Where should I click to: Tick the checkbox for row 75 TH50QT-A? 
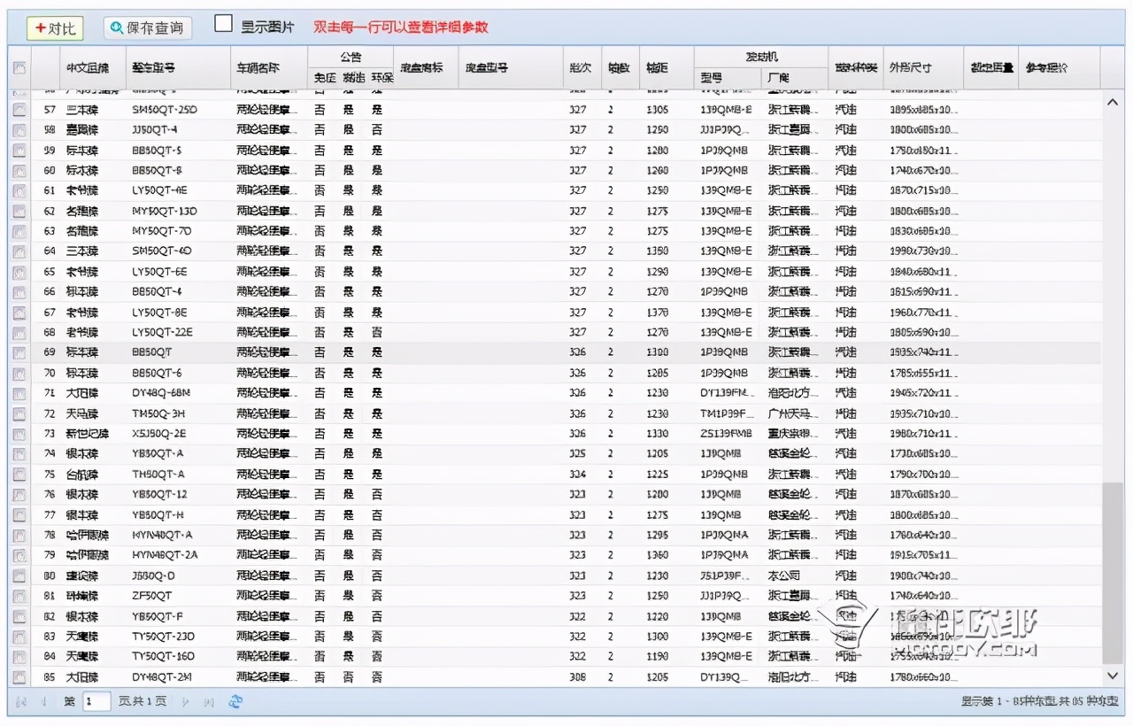pos(19,475)
